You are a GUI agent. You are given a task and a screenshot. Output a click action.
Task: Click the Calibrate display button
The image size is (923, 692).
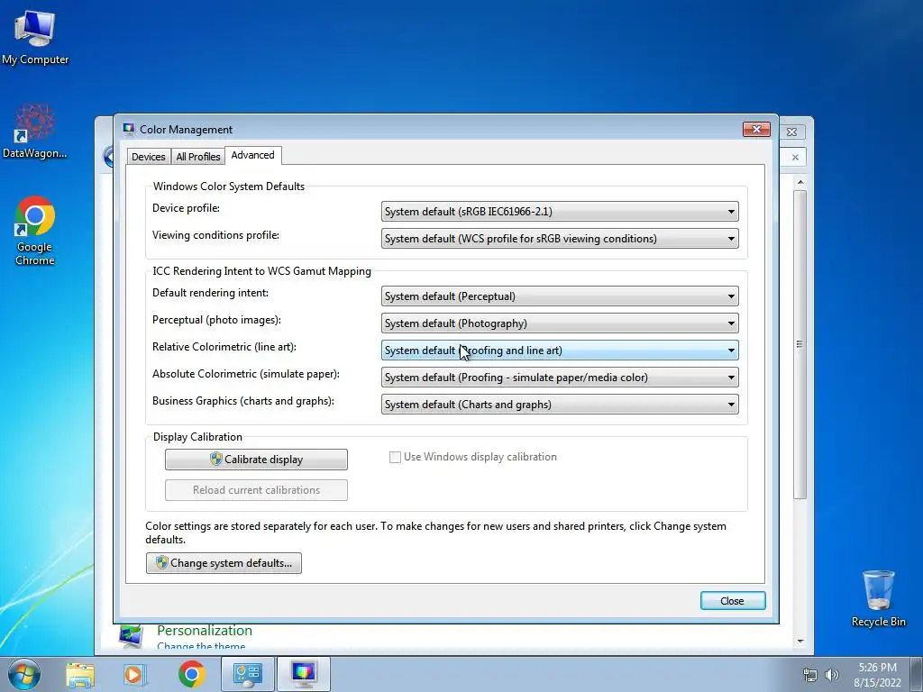256,460
